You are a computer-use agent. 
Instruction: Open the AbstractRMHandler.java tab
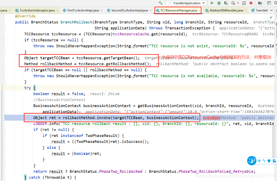pyautogui.click(x=226, y=10)
